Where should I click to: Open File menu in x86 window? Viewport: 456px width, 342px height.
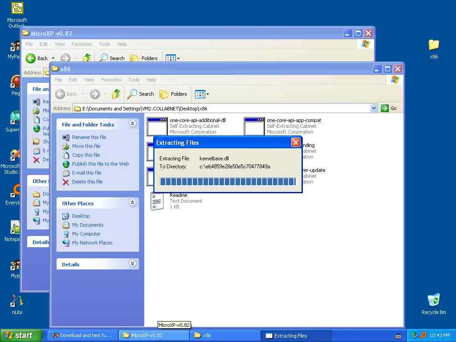58,80
